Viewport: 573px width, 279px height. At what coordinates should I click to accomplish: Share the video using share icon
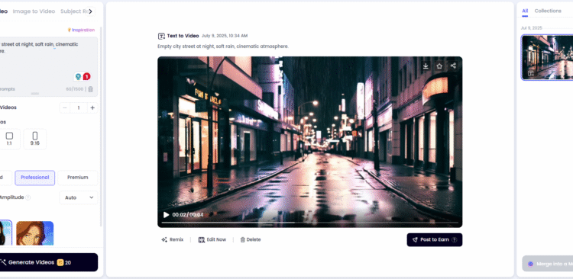[x=453, y=66]
